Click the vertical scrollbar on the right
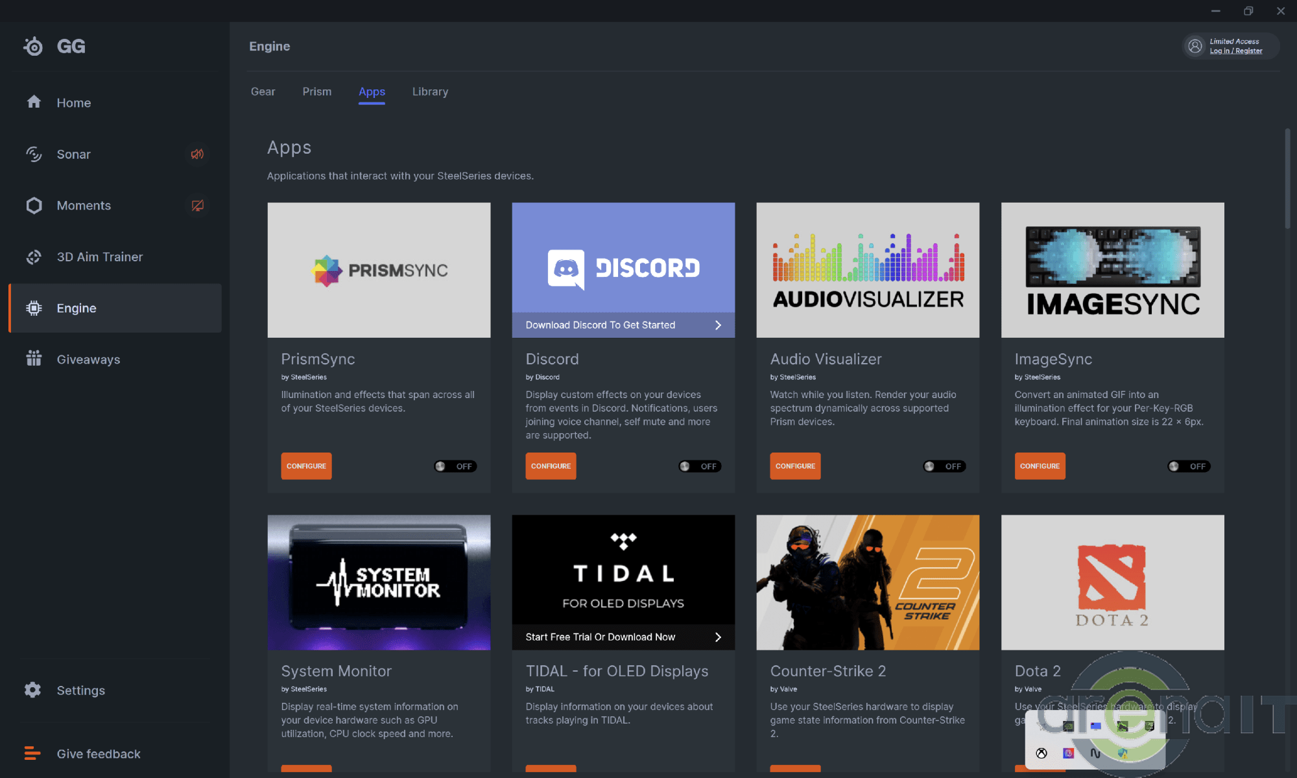1297x778 pixels. tap(1287, 178)
